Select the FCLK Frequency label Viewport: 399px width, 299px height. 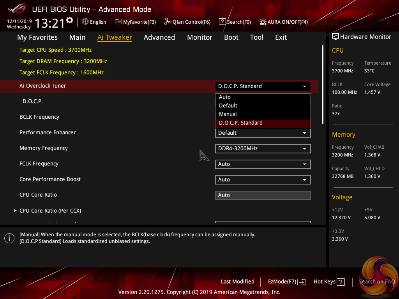39,164
